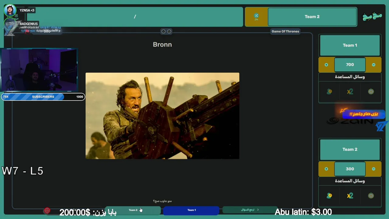
Task: Go back to the question button
Action: [250, 210]
